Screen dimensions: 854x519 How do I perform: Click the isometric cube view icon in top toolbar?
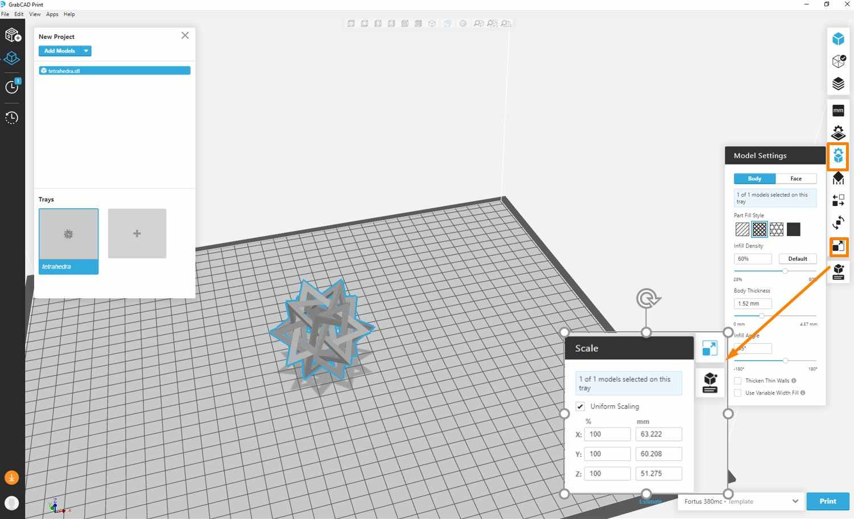coord(432,23)
